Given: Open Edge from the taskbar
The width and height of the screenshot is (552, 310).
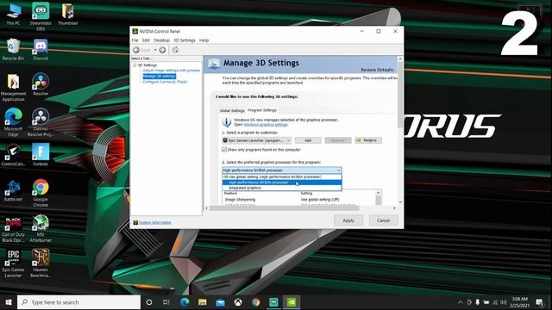Looking at the screenshot, I should (185, 302).
